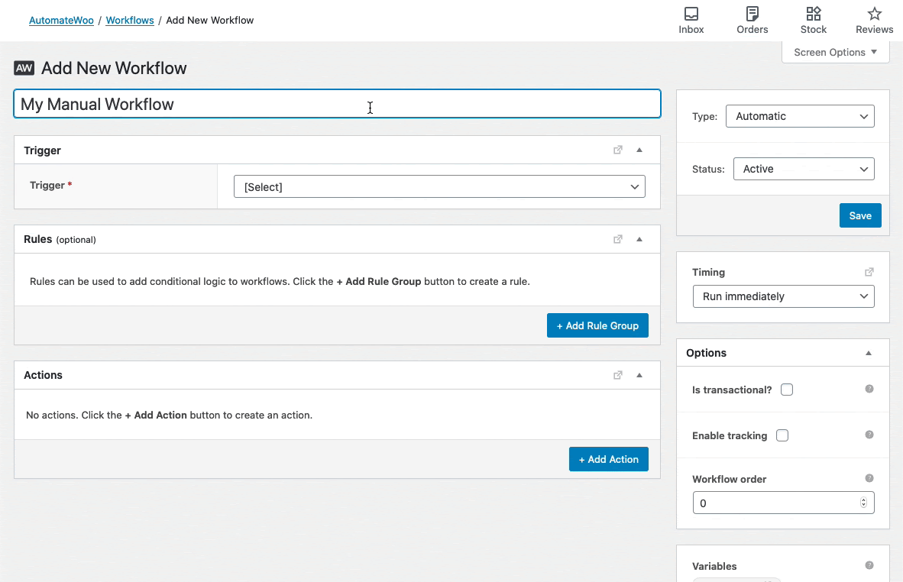
Task: Click the 'No actions' message text
Action: pyautogui.click(x=170, y=415)
